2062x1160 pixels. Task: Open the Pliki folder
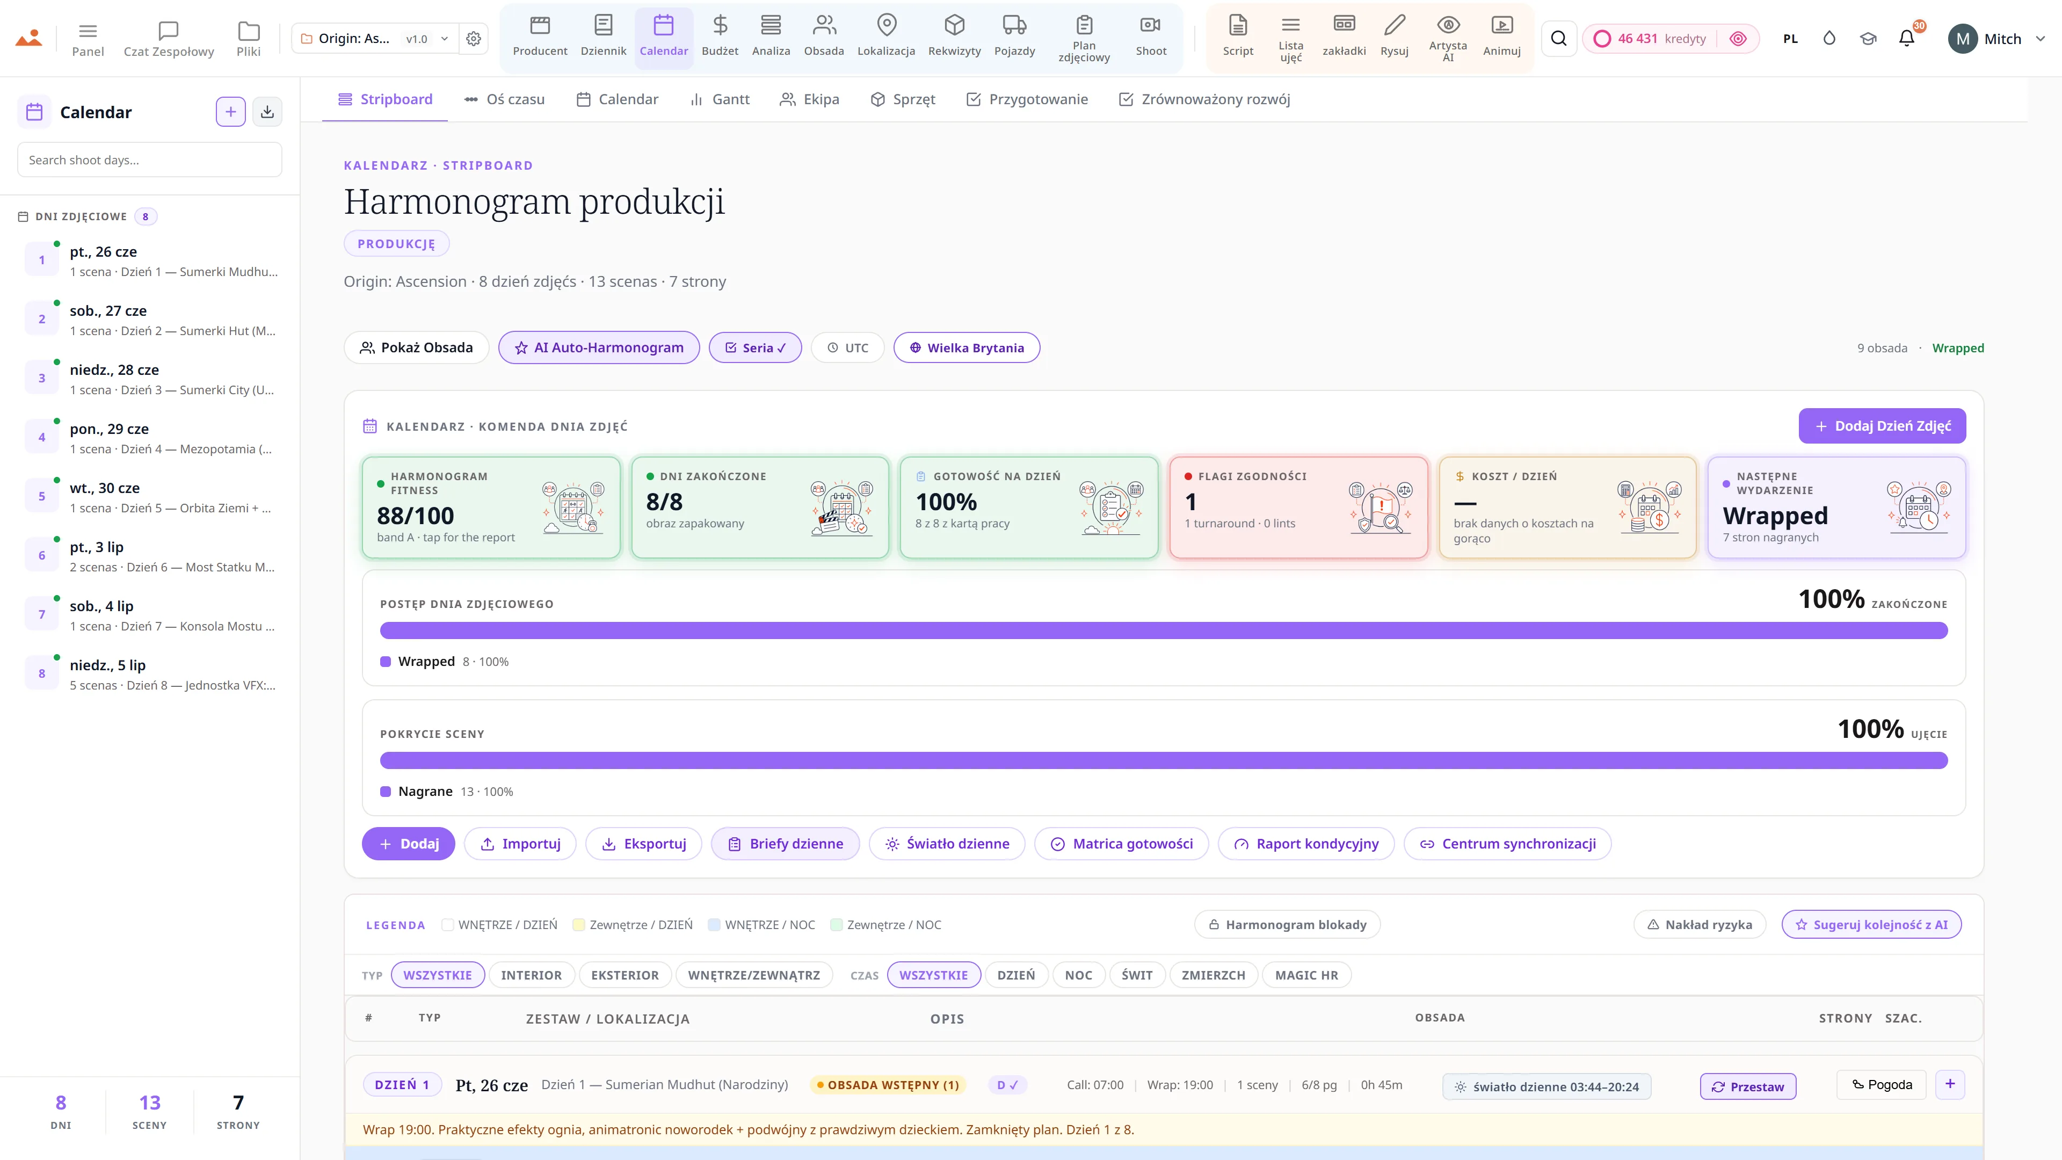pos(248,39)
